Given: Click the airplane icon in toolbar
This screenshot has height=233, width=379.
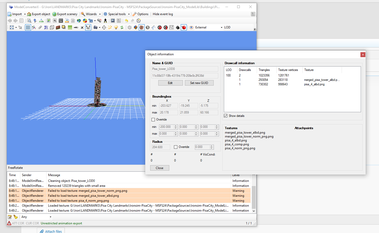Looking at the screenshot, I should [82, 27].
